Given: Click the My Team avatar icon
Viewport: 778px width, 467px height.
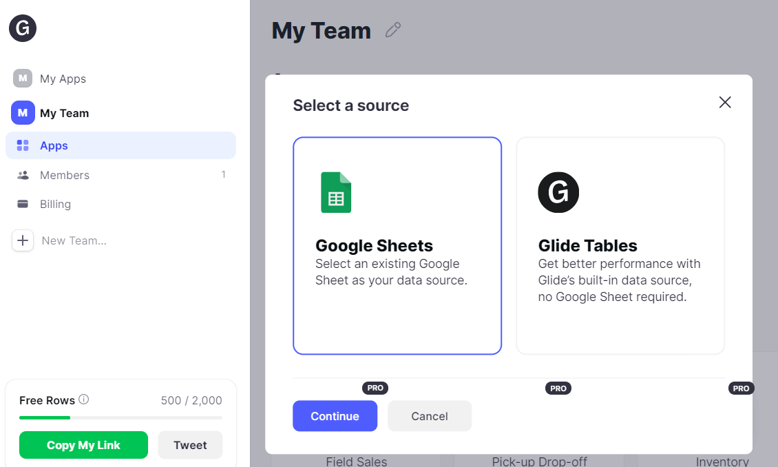Looking at the screenshot, I should [23, 112].
